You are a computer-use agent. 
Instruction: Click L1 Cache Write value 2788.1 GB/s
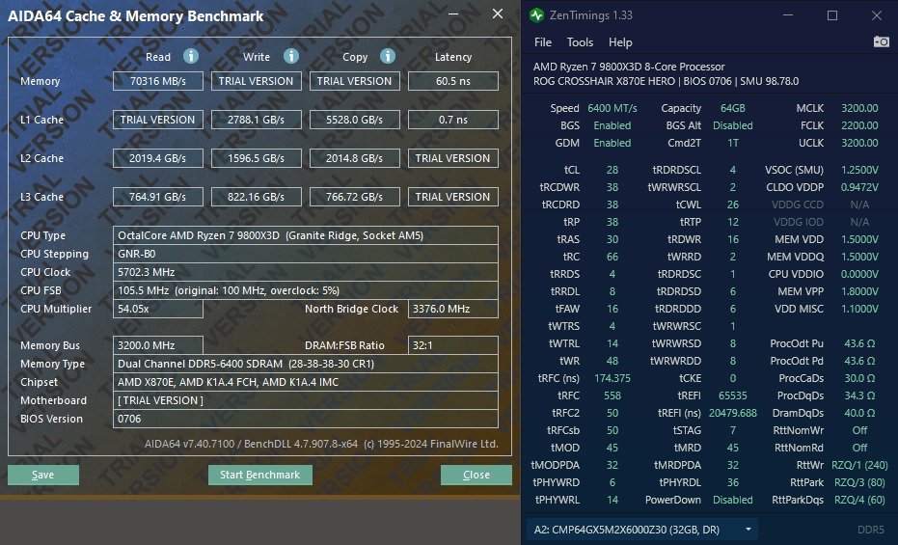(x=257, y=120)
